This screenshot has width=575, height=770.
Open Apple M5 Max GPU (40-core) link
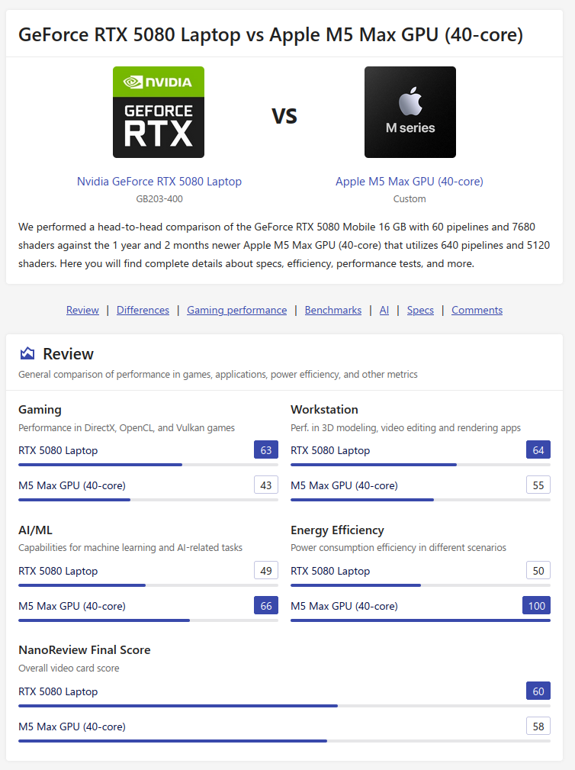(x=410, y=181)
